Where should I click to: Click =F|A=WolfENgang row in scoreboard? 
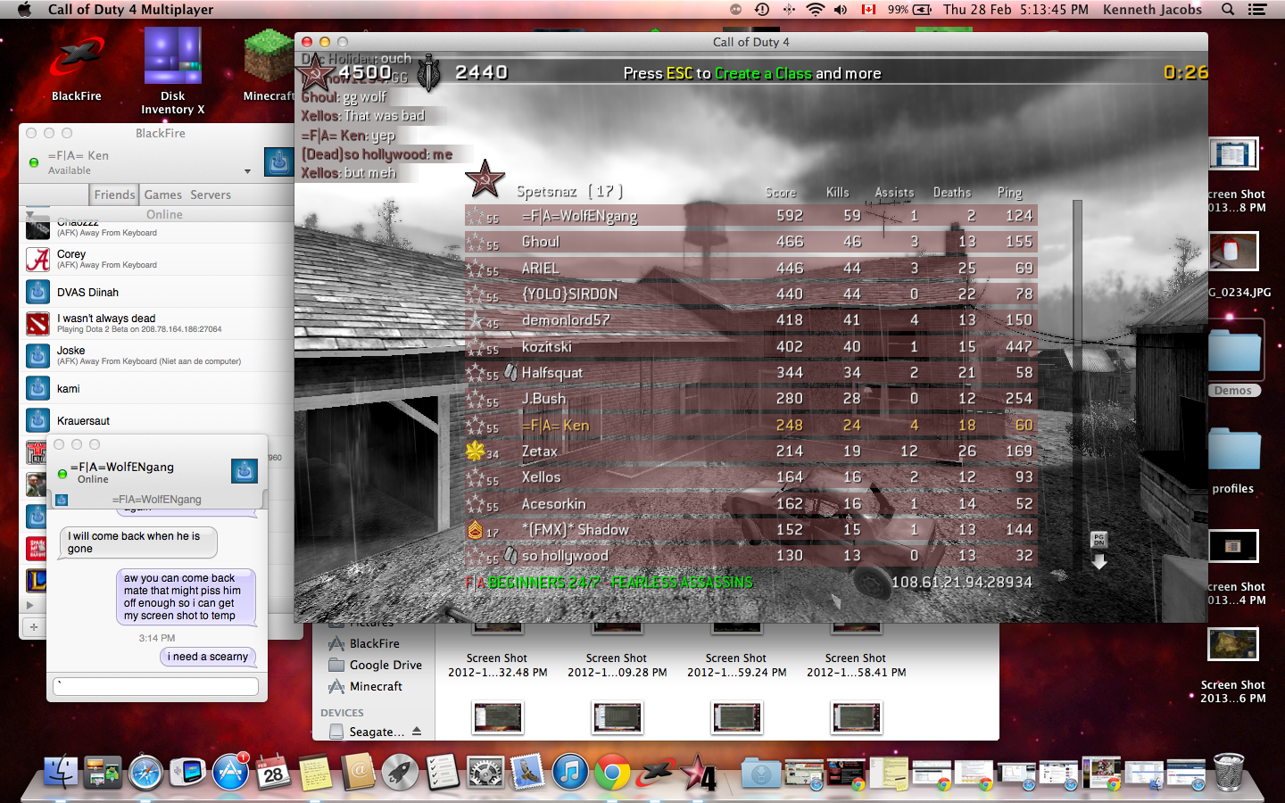click(750, 216)
